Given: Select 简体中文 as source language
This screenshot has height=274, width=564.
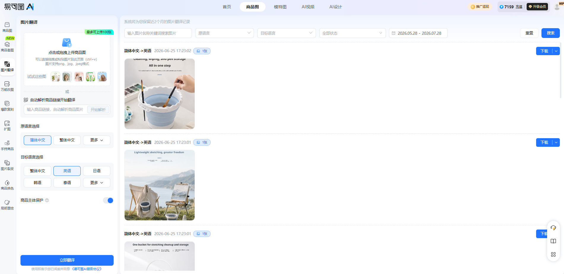Looking at the screenshot, I should click(38, 140).
